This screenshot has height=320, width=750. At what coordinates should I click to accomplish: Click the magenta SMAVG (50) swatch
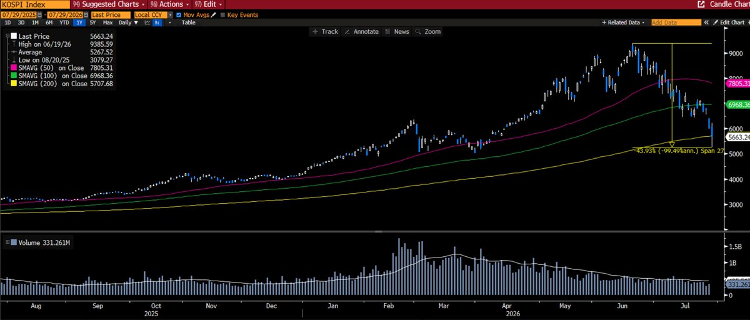14,67
